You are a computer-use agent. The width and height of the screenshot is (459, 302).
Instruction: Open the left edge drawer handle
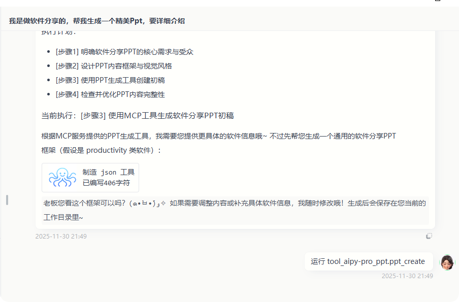[x=6, y=200]
